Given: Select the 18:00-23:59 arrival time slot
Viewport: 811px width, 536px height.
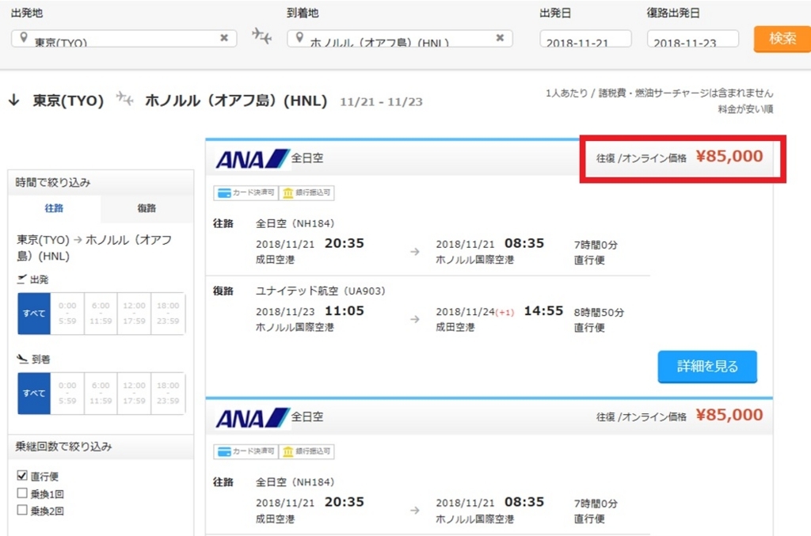Looking at the screenshot, I should coord(168,393).
